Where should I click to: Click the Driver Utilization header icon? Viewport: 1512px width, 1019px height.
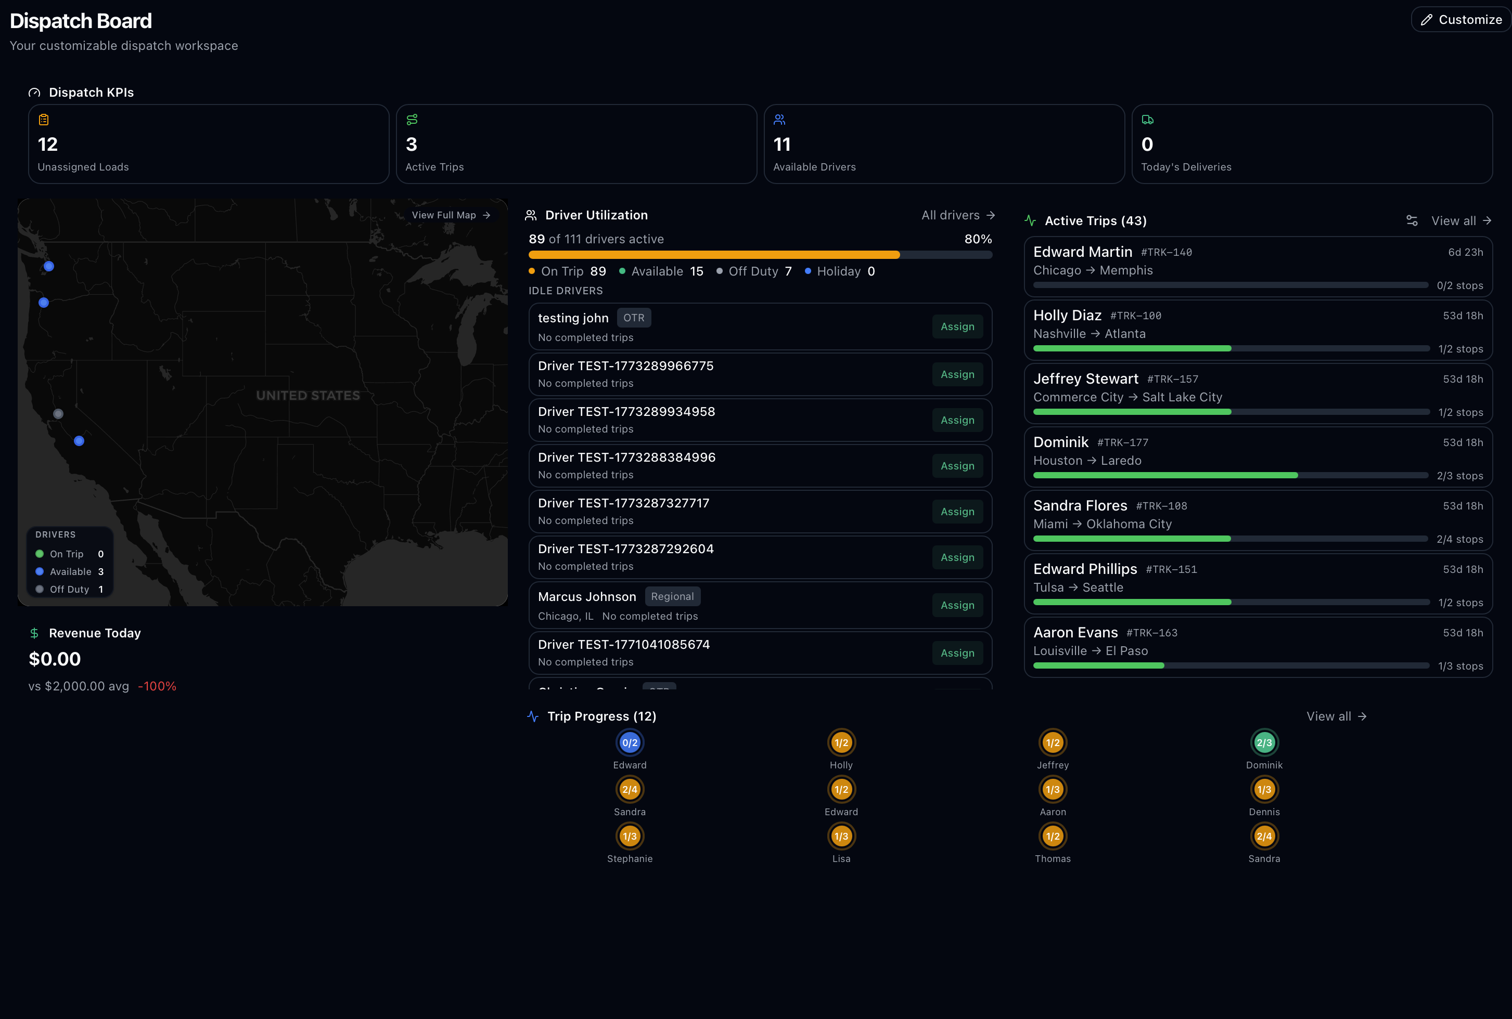point(531,215)
